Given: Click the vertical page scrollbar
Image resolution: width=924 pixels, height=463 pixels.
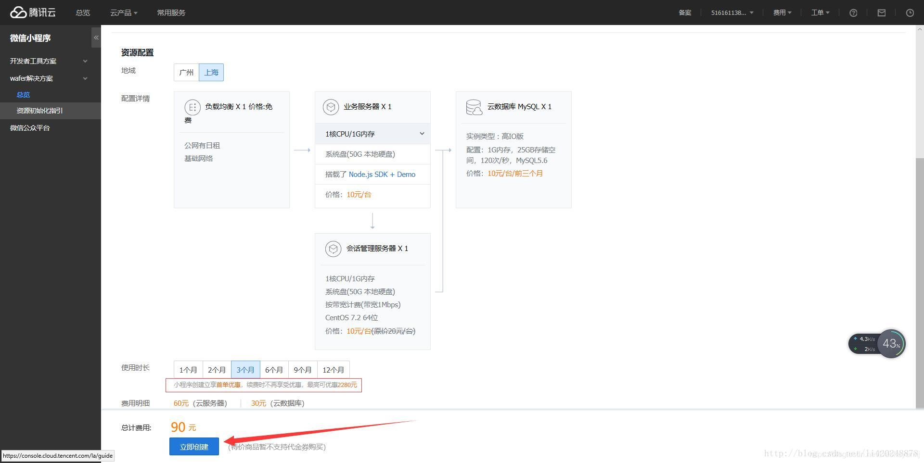Looking at the screenshot, I should (920, 284).
